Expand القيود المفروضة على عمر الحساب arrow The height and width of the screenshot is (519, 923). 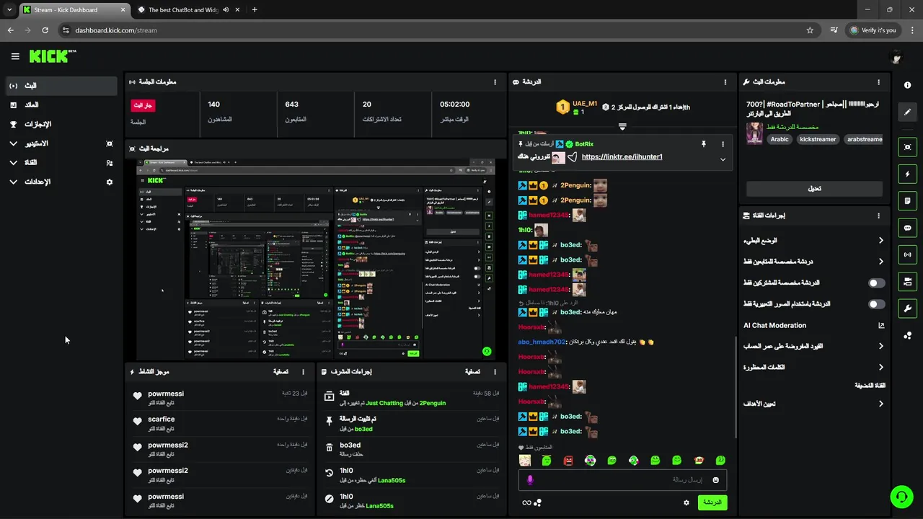(x=881, y=347)
